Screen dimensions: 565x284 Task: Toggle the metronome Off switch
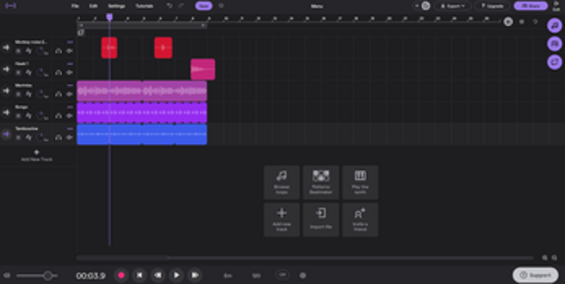(x=283, y=275)
